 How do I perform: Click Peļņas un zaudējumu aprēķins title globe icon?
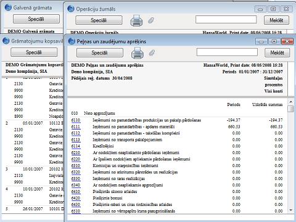(x=72, y=41)
